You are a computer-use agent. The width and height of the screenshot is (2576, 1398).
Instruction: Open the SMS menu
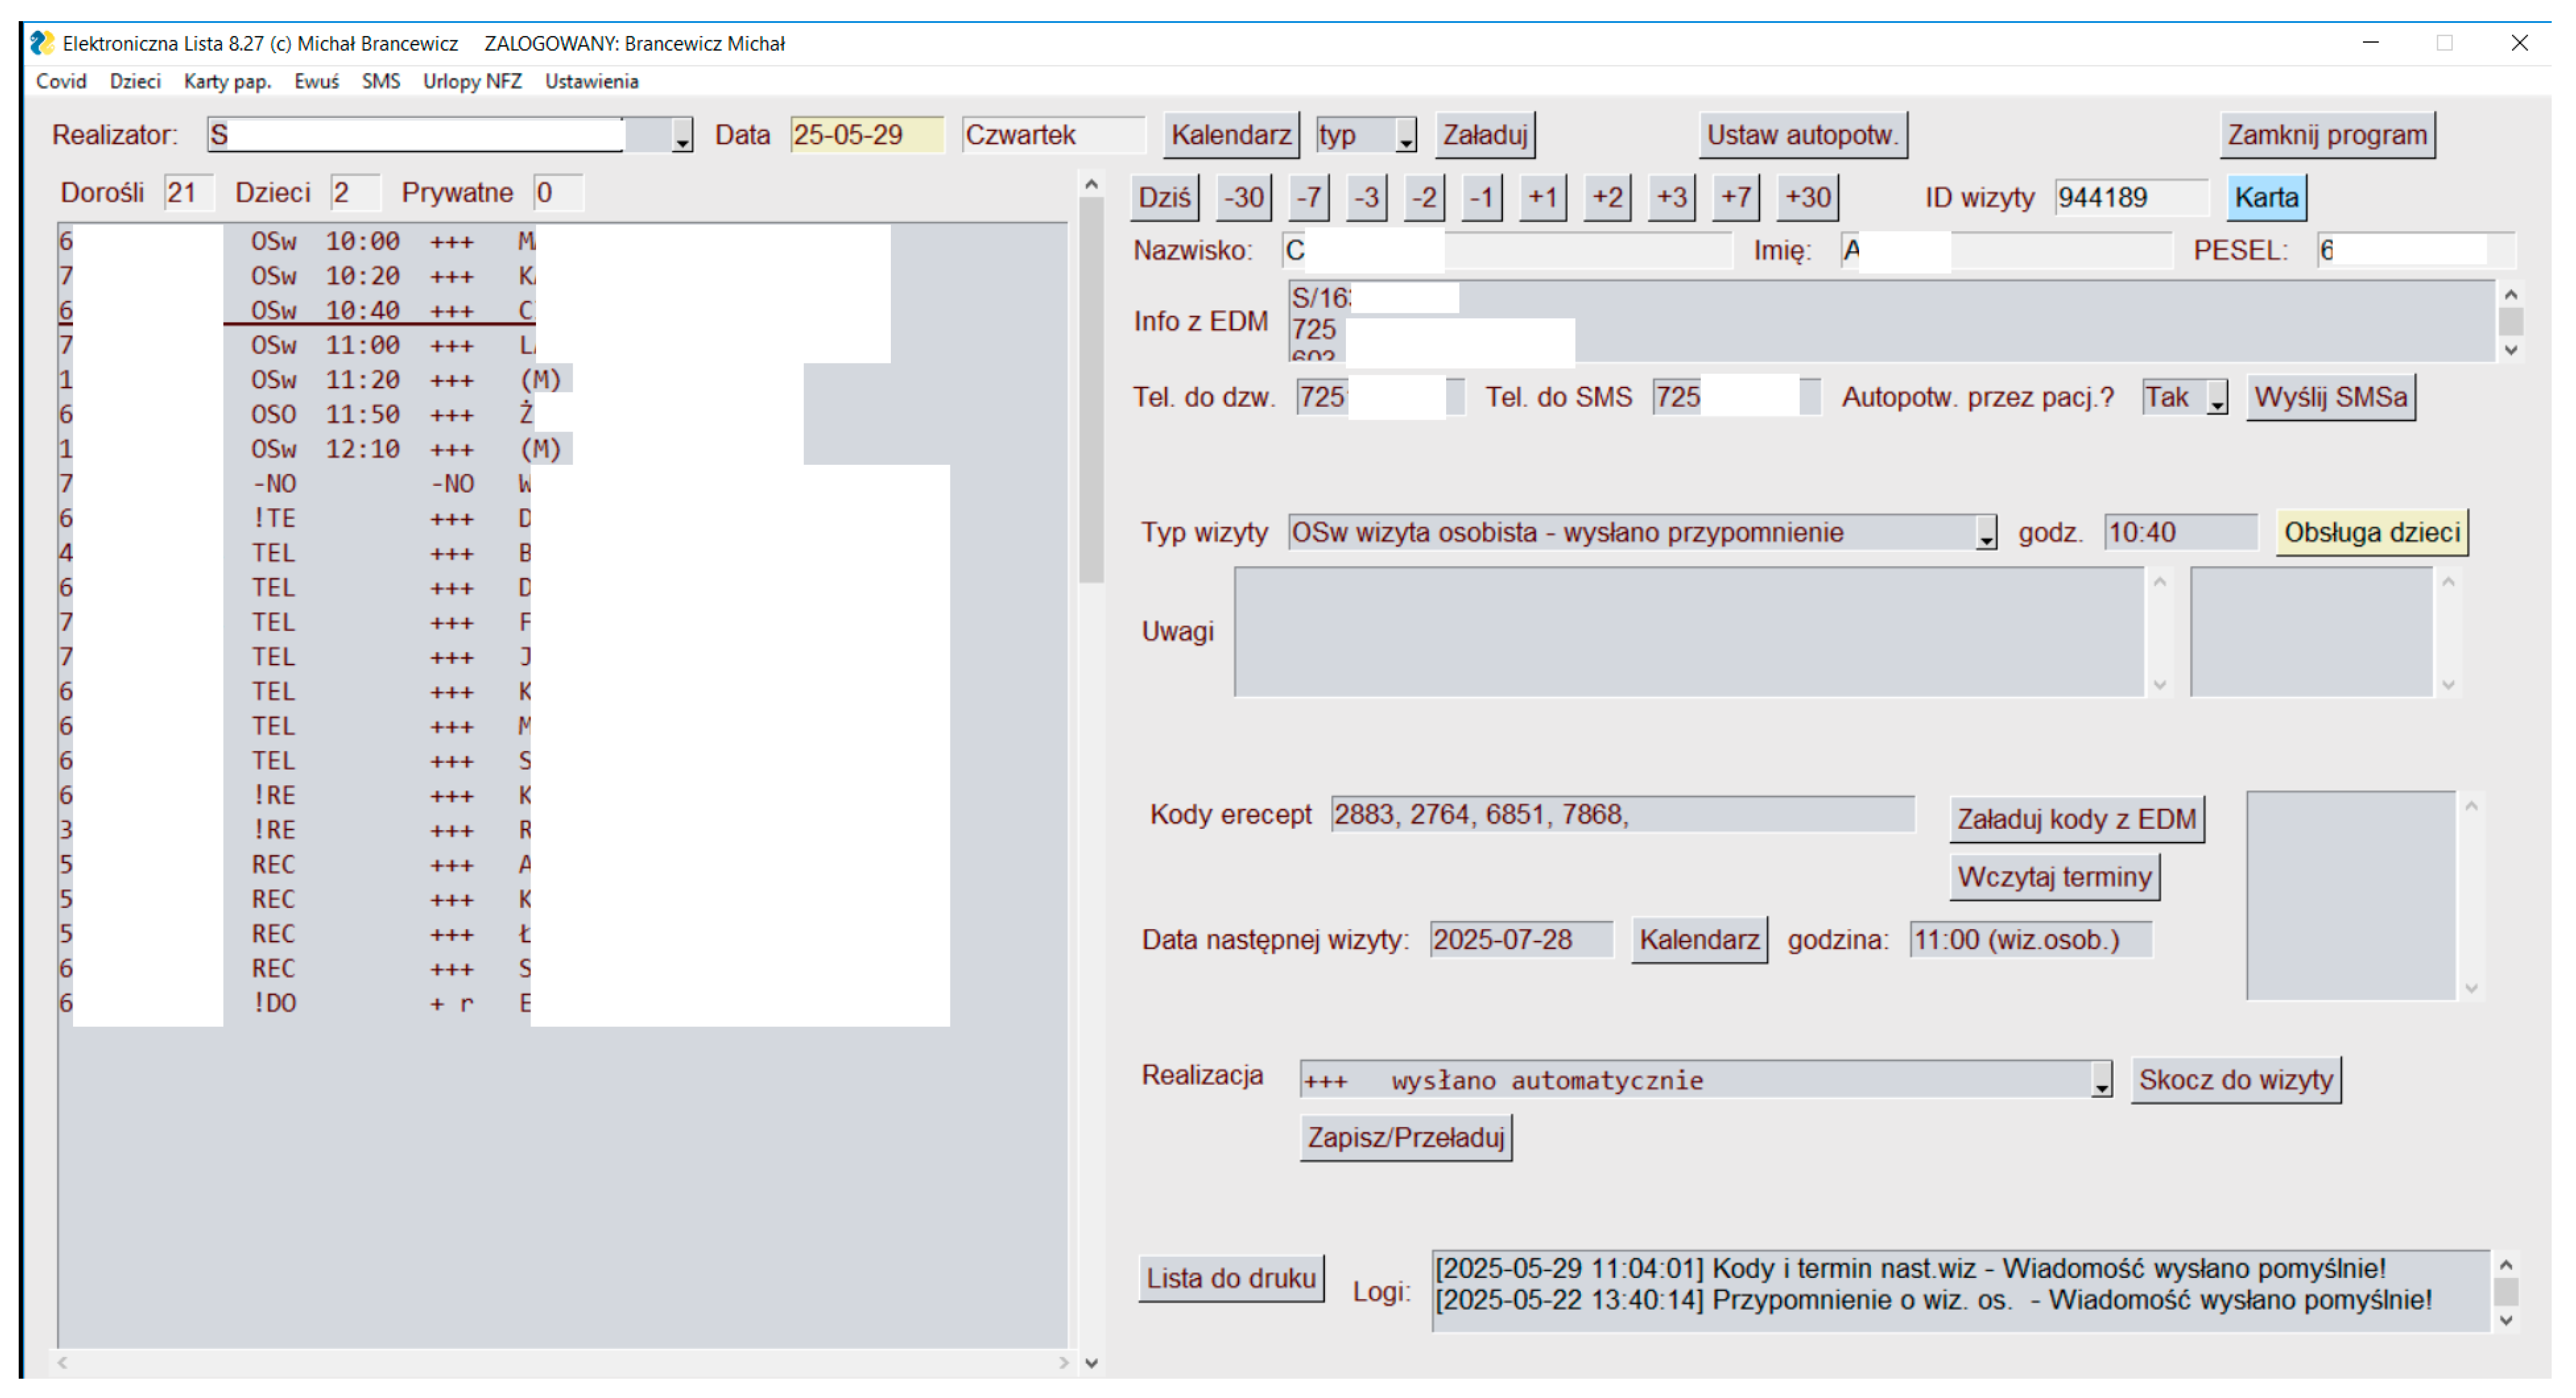pos(381,81)
